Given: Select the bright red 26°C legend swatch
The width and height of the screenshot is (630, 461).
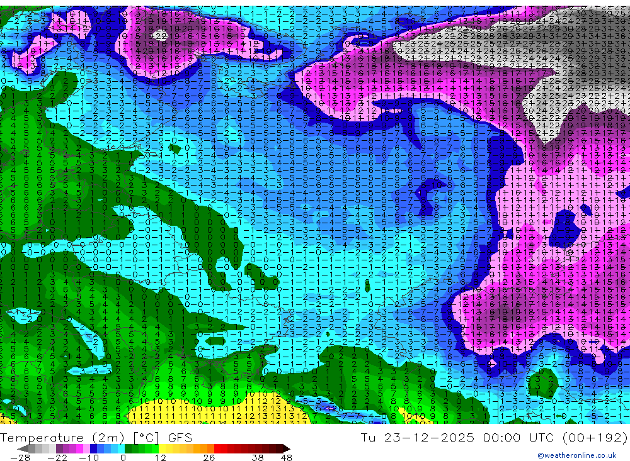Looking at the screenshot, I should tap(217, 448).
